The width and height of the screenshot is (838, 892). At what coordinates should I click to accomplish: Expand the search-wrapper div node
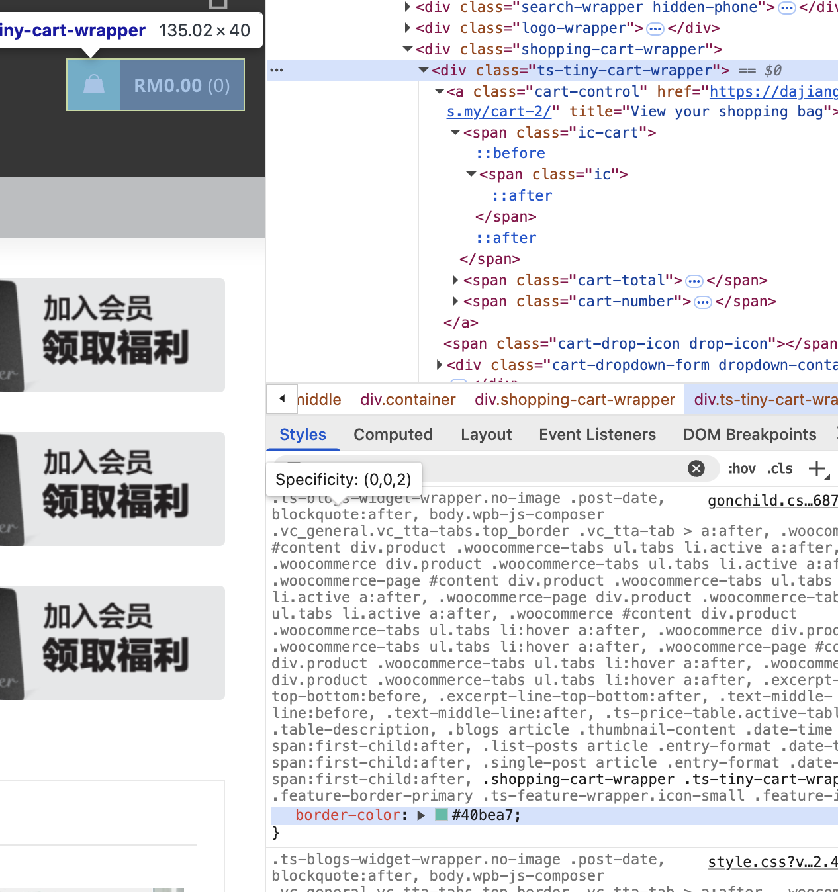pyautogui.click(x=408, y=7)
